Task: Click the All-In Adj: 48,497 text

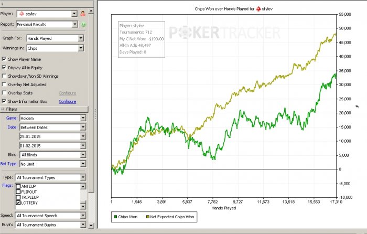Action: pyautogui.click(x=135, y=46)
